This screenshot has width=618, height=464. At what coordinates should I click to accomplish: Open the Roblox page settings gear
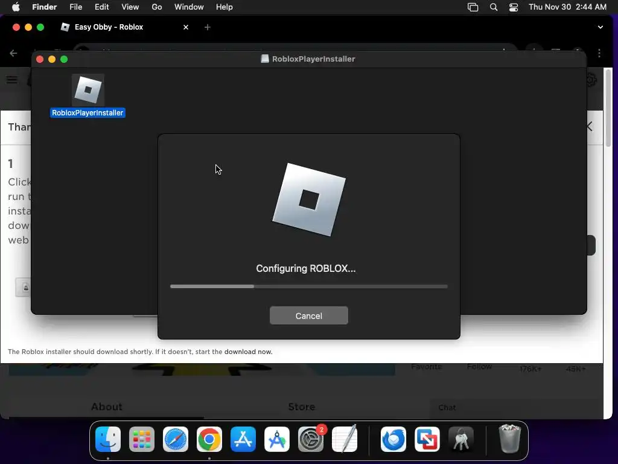click(x=590, y=80)
